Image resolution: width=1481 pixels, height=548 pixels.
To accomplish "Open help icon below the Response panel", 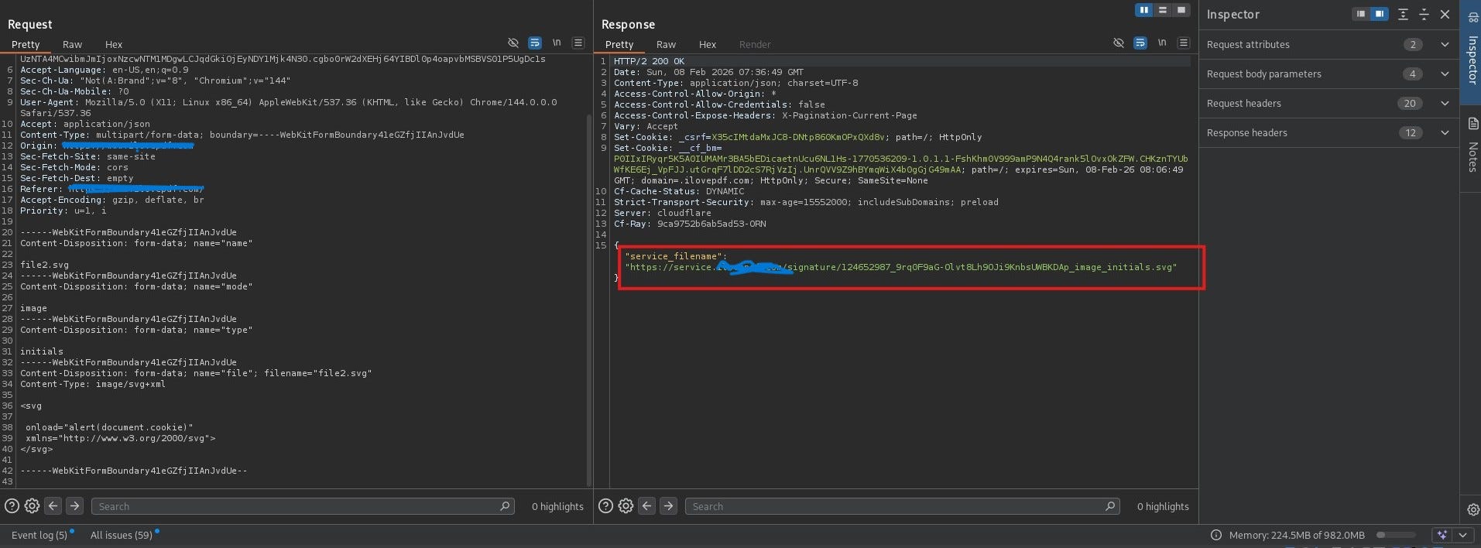I will (x=605, y=506).
